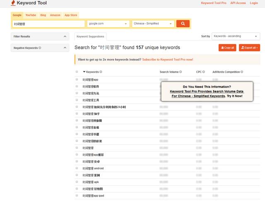This screenshot has height=201, width=265.
Task: Click the CPC info icon
Action: point(203,72)
